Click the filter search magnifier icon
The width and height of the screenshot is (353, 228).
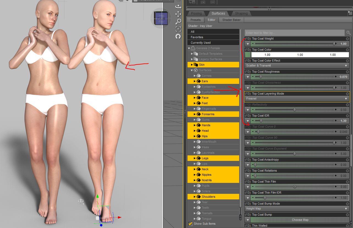click(348, 33)
